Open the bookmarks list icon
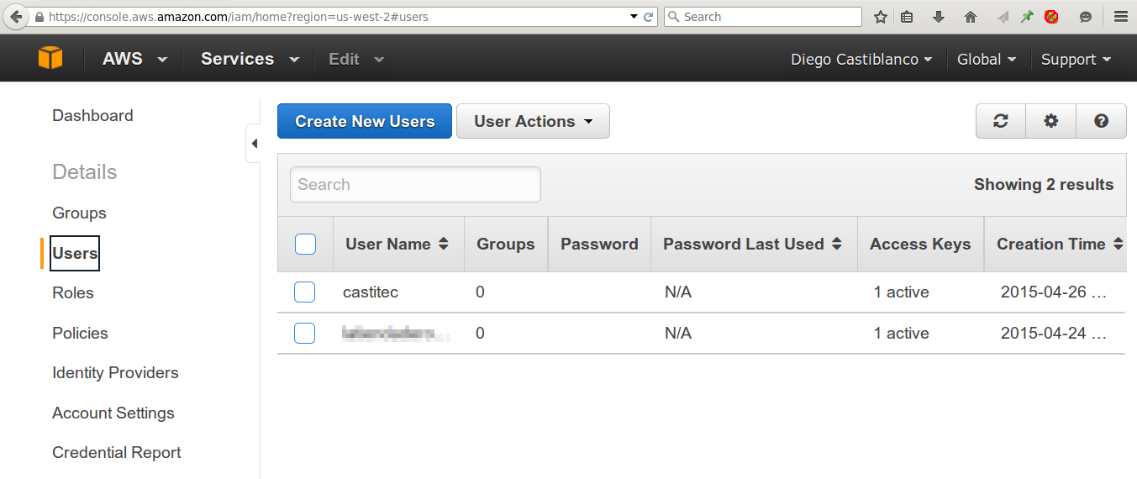The width and height of the screenshot is (1137, 479). coord(907,17)
